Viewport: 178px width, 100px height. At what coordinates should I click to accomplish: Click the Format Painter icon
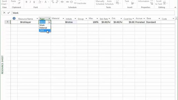tap(19, 3)
